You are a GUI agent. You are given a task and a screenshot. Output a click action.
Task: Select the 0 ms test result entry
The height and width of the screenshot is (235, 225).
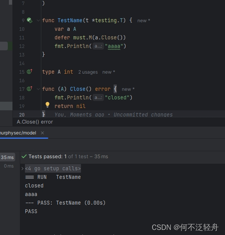point(9,166)
